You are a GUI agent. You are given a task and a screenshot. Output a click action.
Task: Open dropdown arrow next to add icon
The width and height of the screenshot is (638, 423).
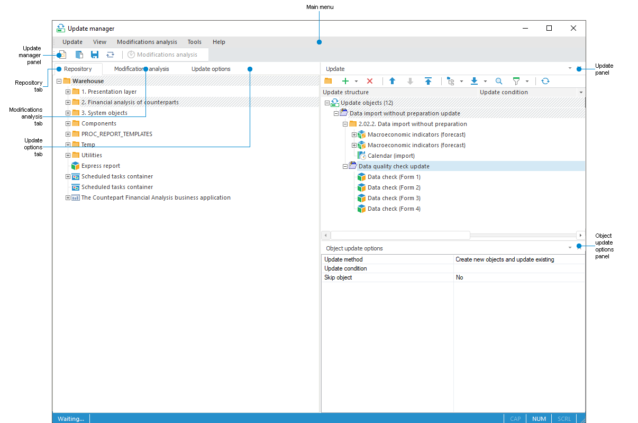click(x=356, y=82)
